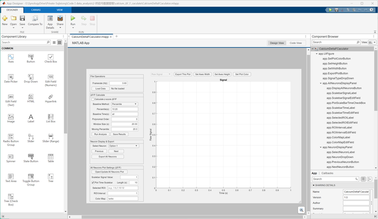Enable the Calculate z-score ΔF/F checkbox
Viewport: 378px width, 219px height.
click(x=93, y=99)
